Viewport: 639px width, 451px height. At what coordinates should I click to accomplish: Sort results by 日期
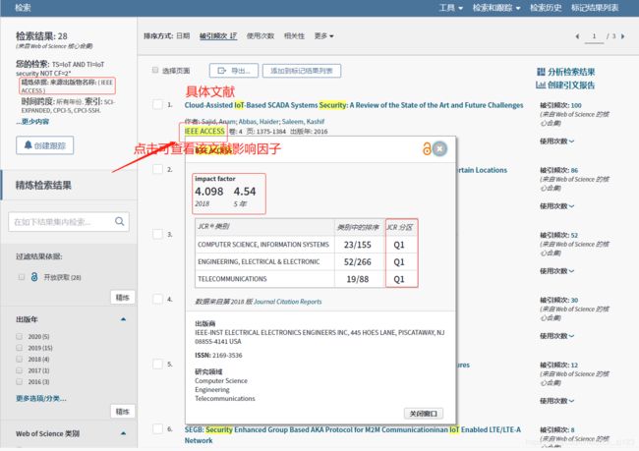[183, 36]
